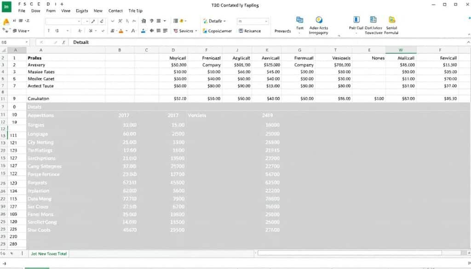Click the Reinance icon button
Viewport: 471px width, 269px height.
(249, 31)
